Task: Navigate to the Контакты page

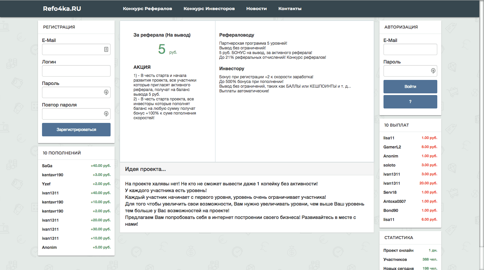Action: coord(290,9)
